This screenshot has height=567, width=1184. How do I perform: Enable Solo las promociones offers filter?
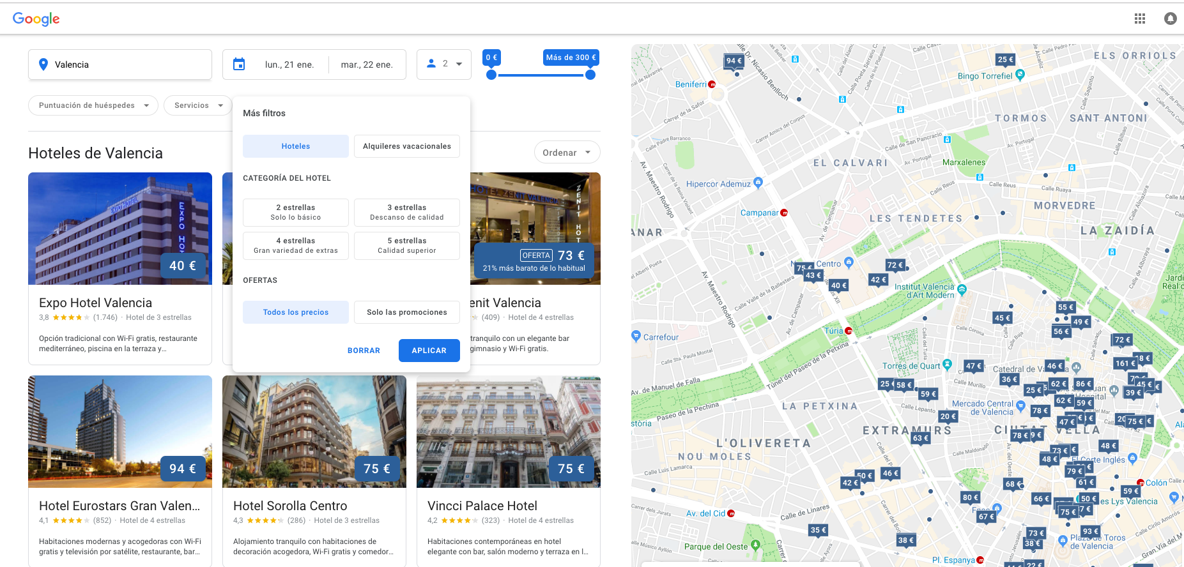406,312
